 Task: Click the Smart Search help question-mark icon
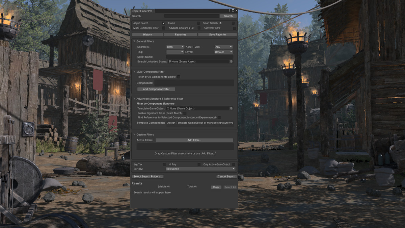(220, 23)
